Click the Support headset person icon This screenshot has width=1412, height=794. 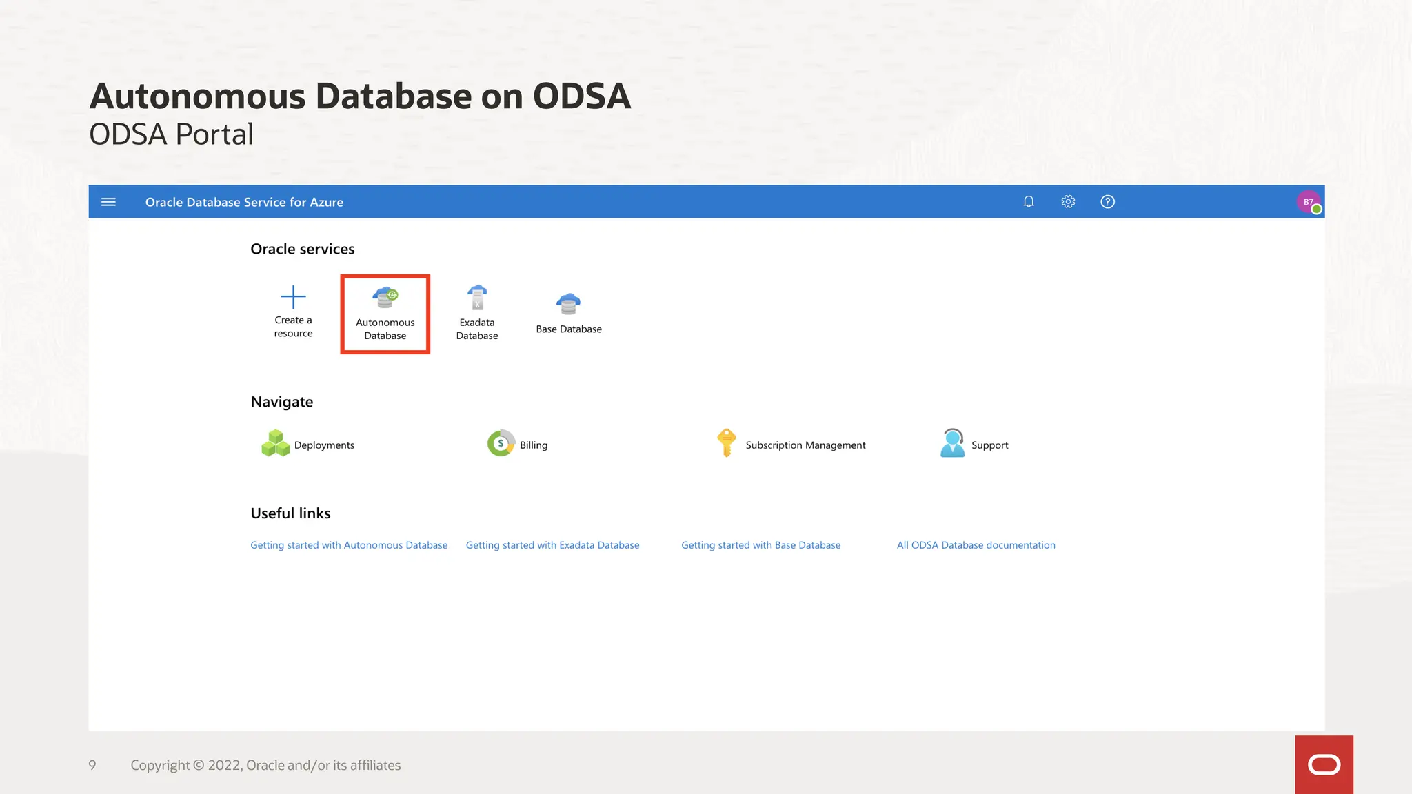[953, 442]
